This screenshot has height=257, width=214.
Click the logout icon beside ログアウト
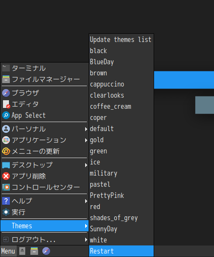[6, 239]
